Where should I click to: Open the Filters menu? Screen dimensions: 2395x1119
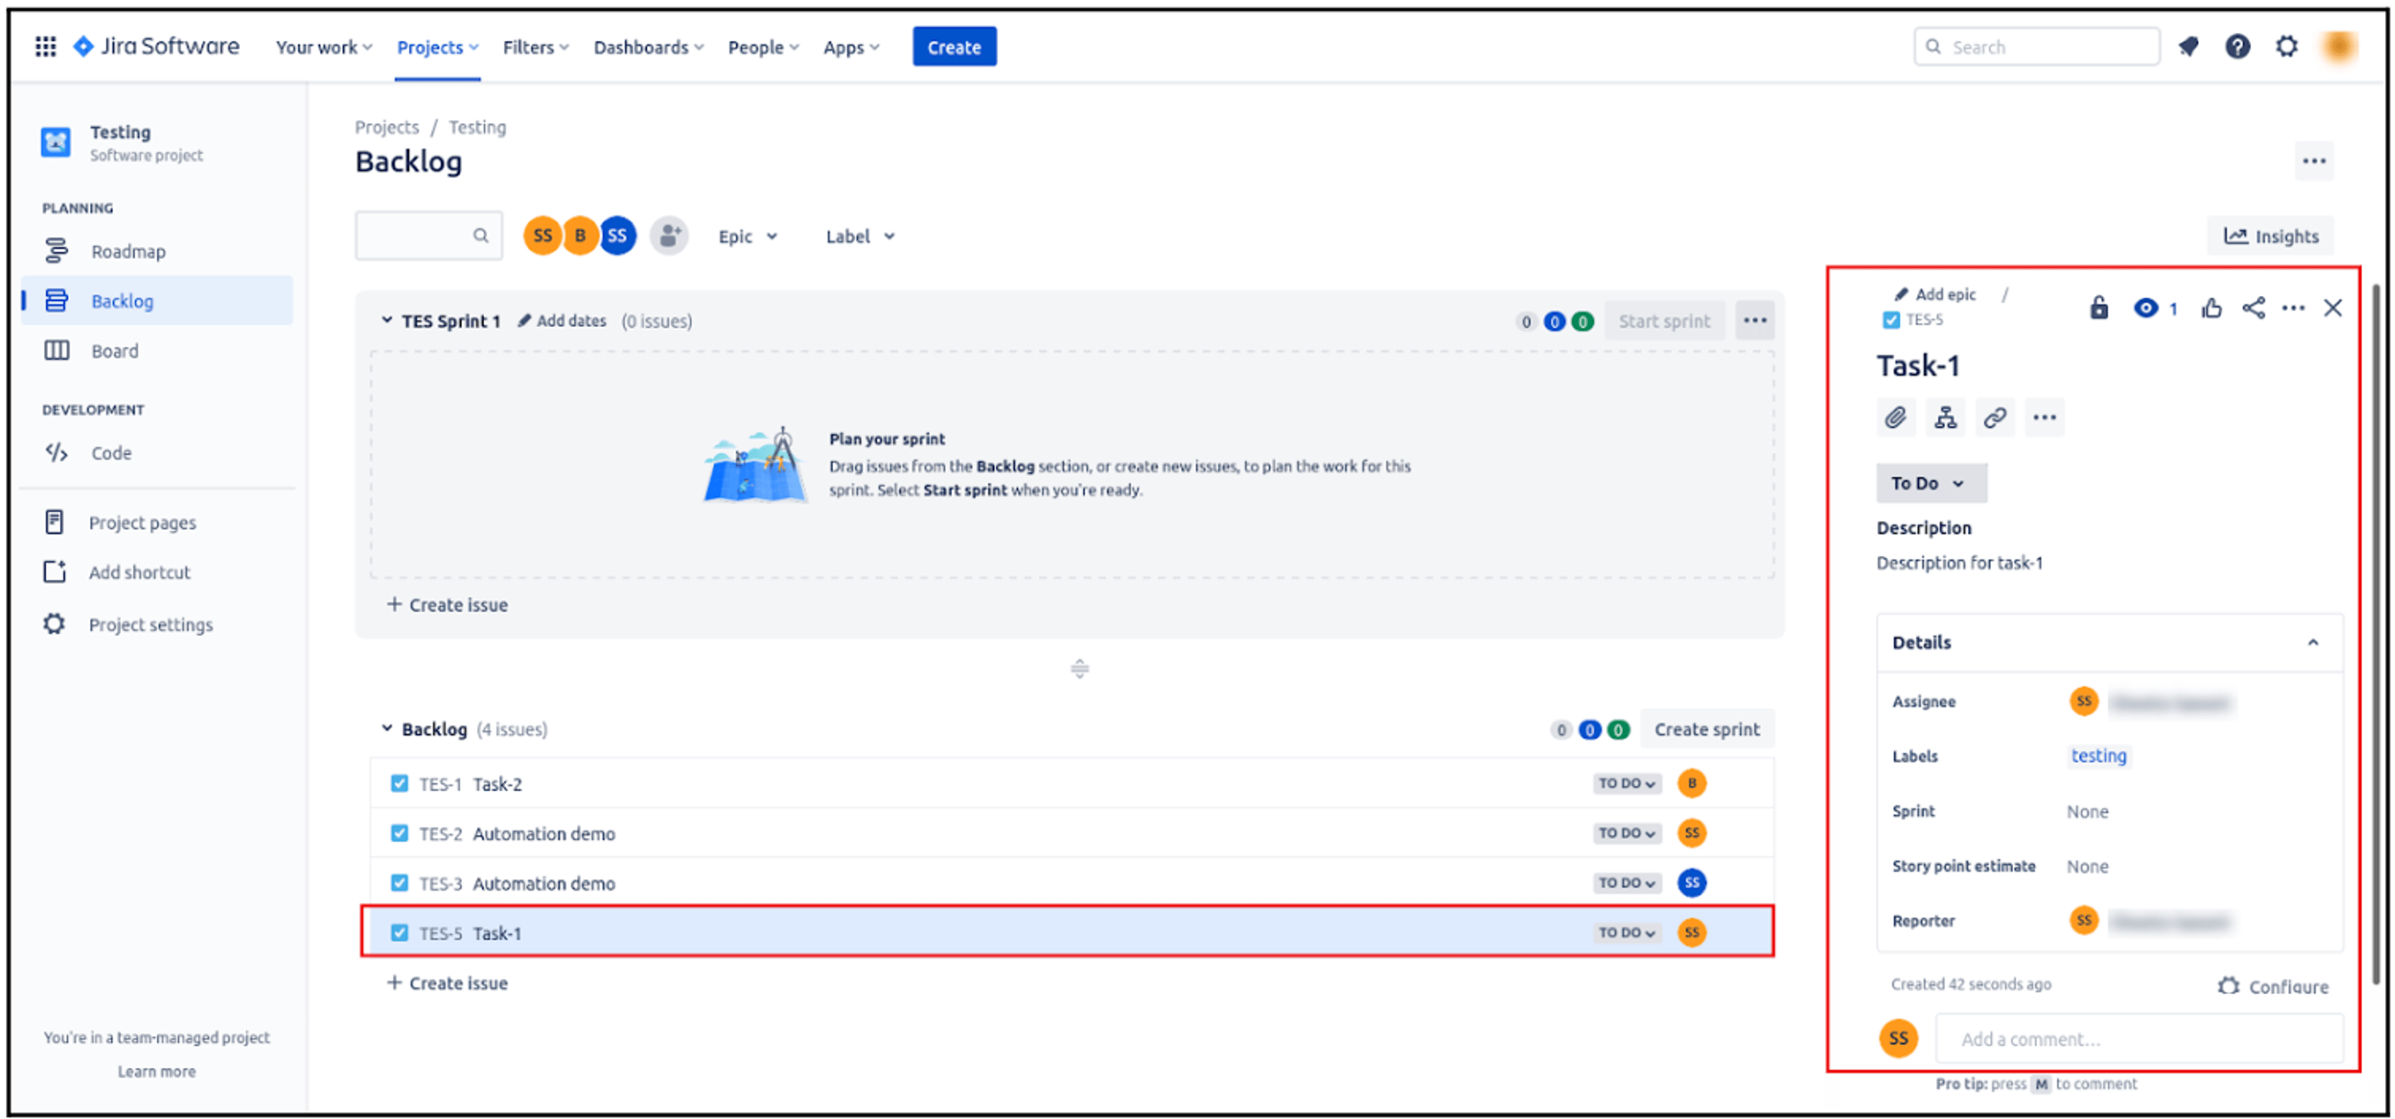point(536,47)
